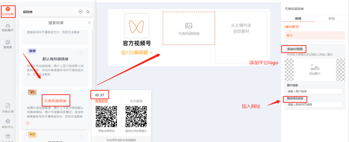Select the 默认角标超链接 template title

point(55,59)
